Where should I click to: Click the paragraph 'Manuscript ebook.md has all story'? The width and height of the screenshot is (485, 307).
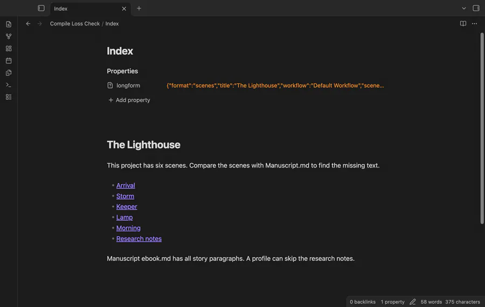tap(231, 259)
